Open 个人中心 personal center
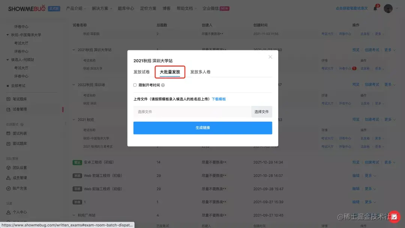The width and height of the screenshot is (405, 228). click(20, 212)
